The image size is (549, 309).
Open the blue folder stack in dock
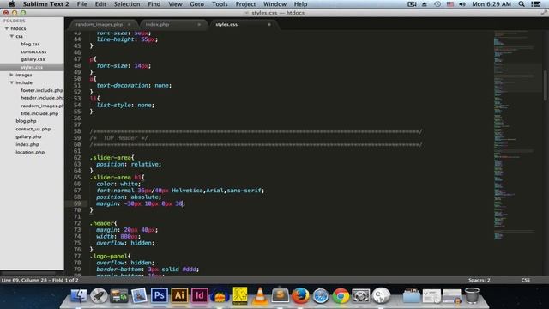click(x=412, y=295)
